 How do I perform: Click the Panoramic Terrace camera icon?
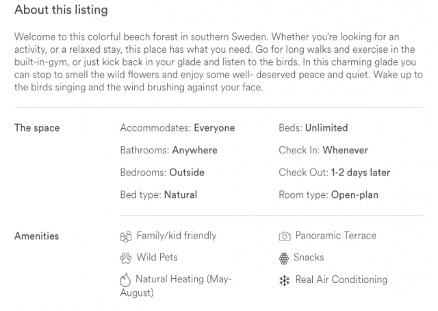[x=285, y=236]
